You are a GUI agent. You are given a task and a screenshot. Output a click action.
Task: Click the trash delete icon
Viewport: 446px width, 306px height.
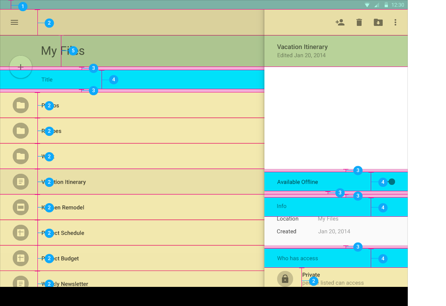point(359,23)
